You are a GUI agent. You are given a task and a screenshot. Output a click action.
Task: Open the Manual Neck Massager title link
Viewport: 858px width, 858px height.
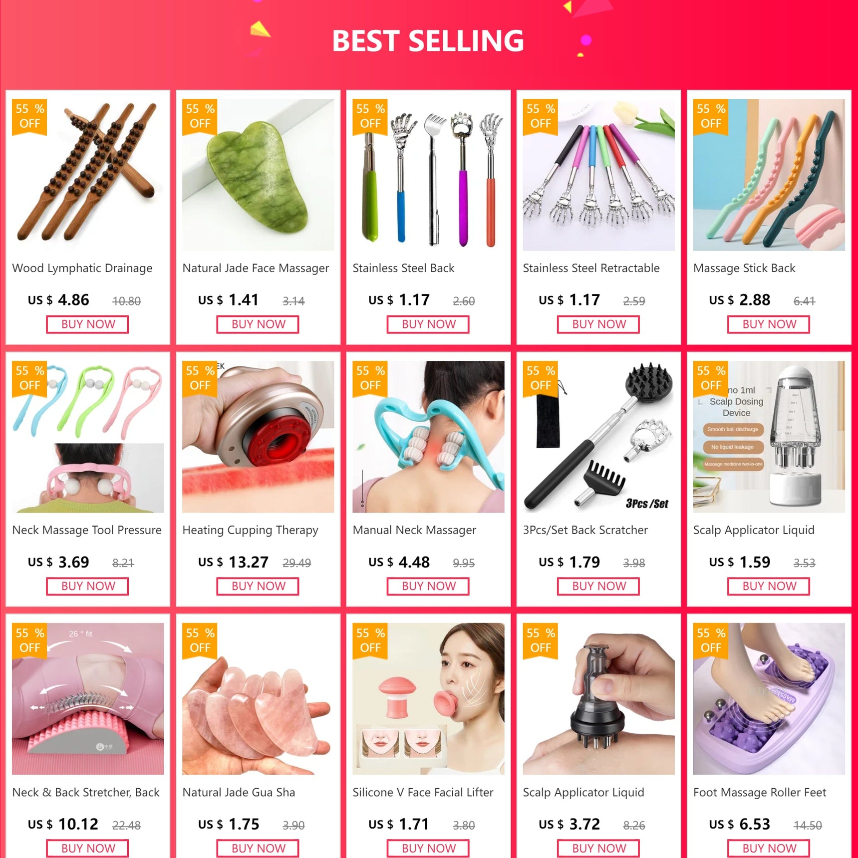[414, 531]
